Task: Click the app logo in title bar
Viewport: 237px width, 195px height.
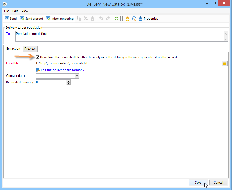Action: coord(5,4)
